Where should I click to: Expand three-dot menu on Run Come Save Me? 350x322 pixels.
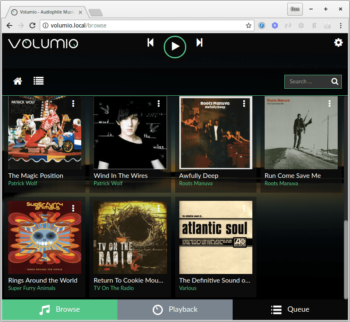point(329,103)
